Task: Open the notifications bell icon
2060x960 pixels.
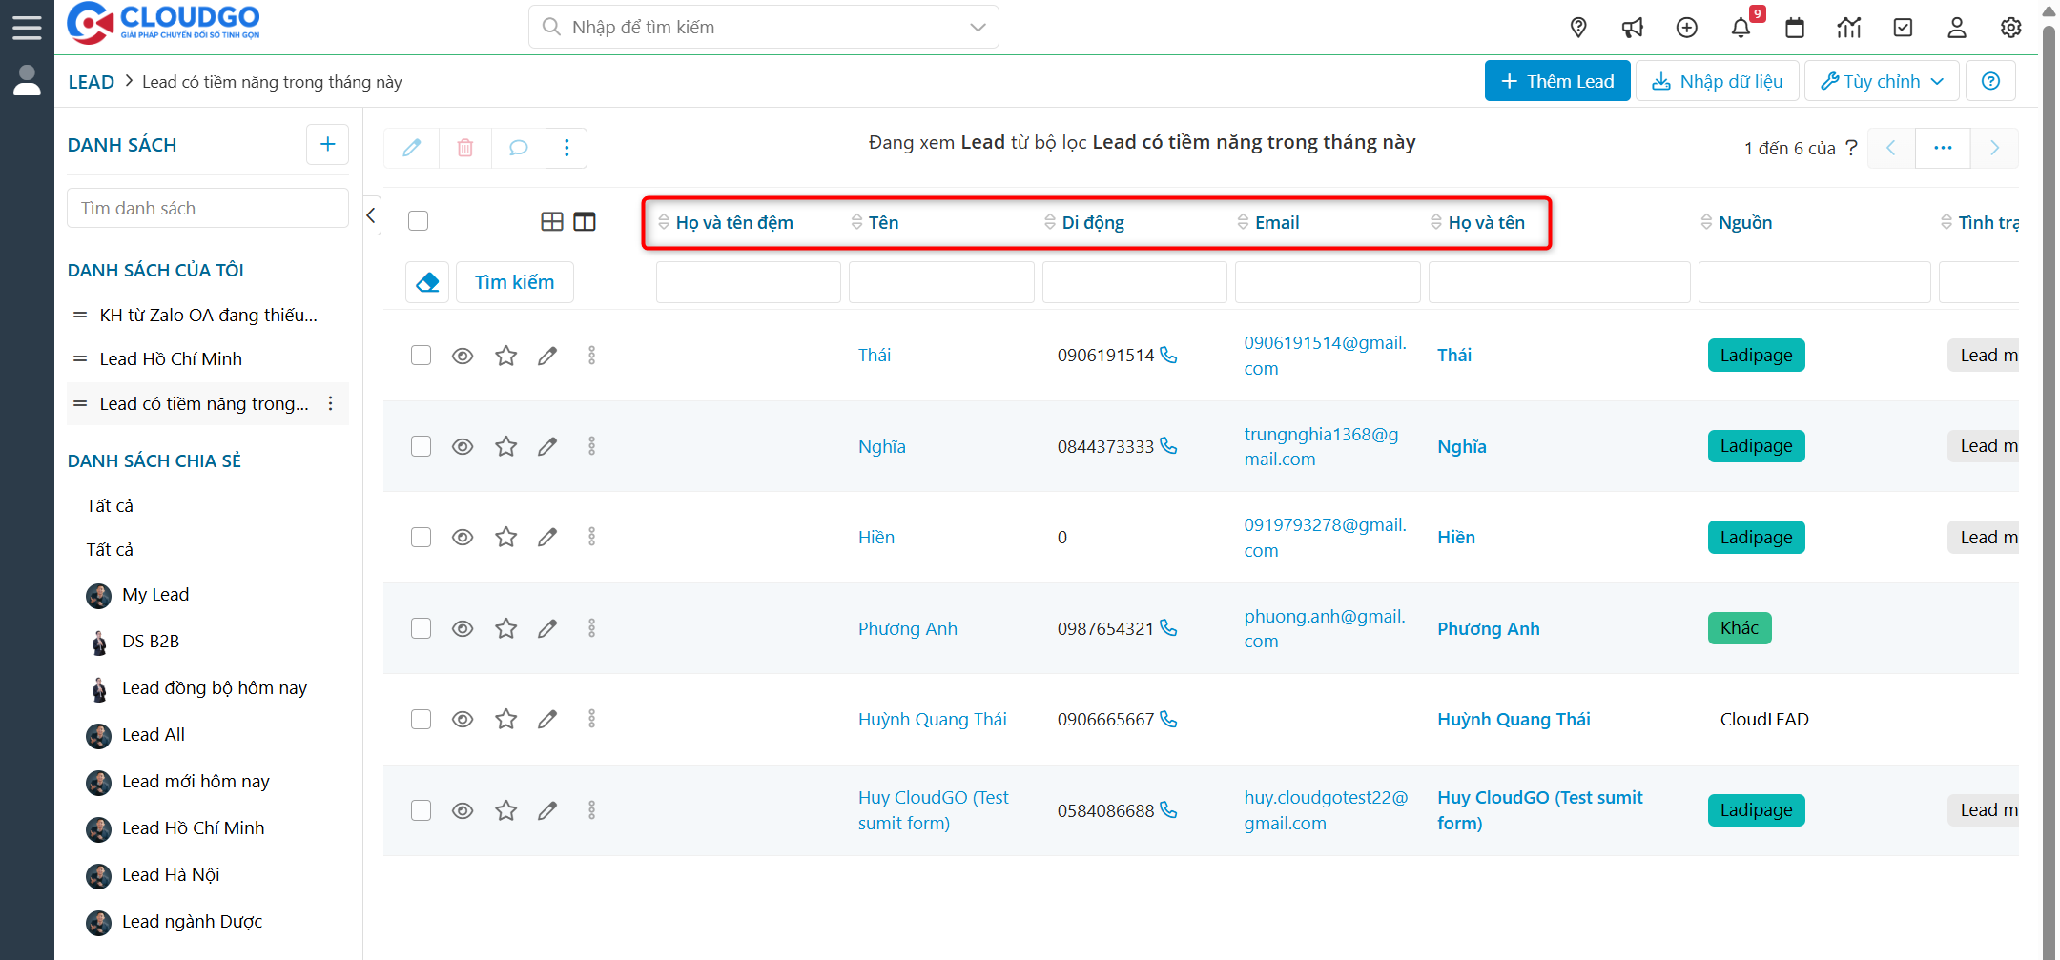Action: pos(1741,28)
